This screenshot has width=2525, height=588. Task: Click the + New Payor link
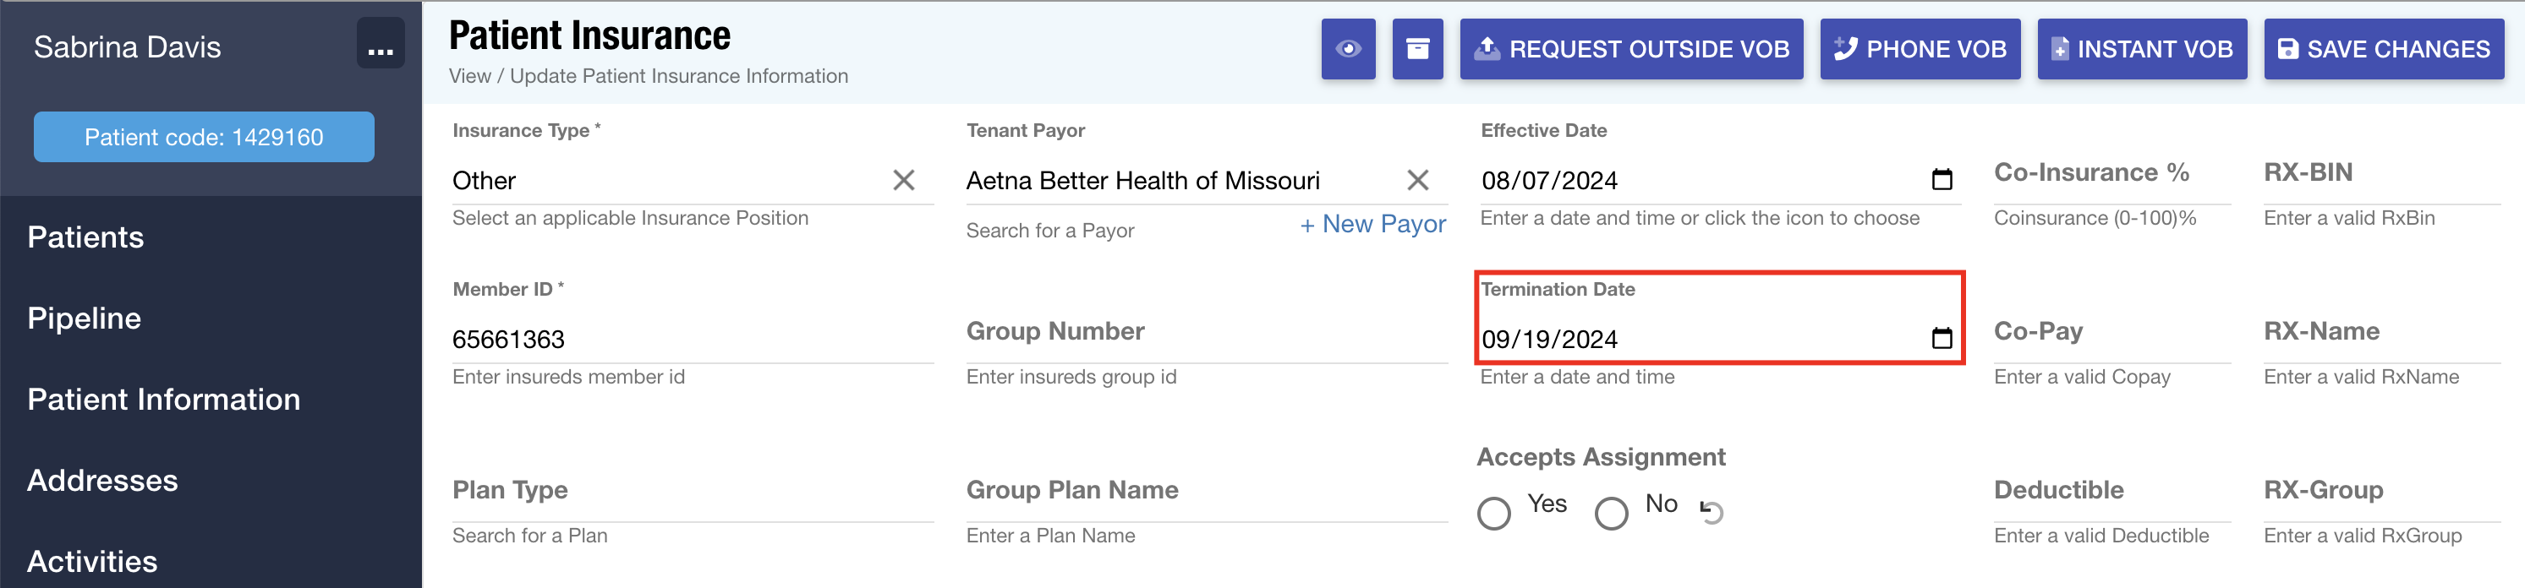(x=1372, y=225)
